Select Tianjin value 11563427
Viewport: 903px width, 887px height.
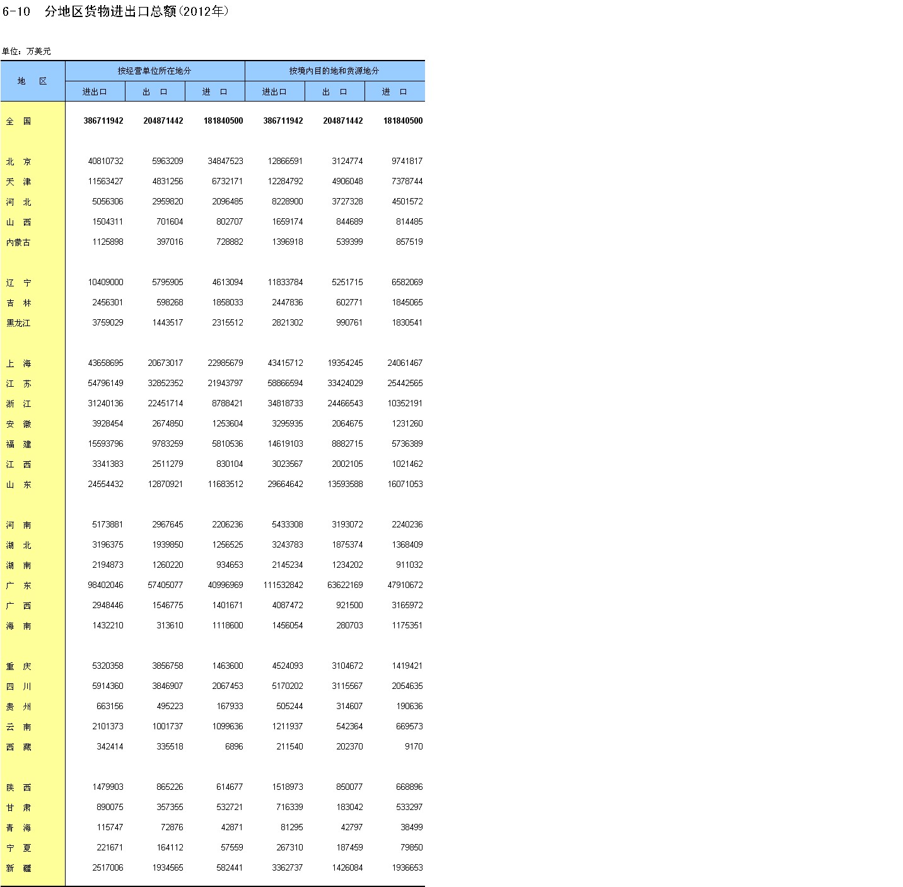pyautogui.click(x=106, y=181)
